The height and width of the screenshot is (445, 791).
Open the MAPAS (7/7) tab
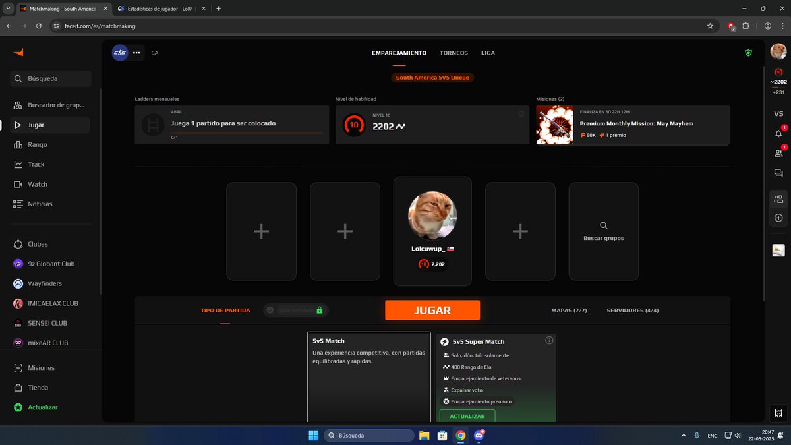(569, 310)
